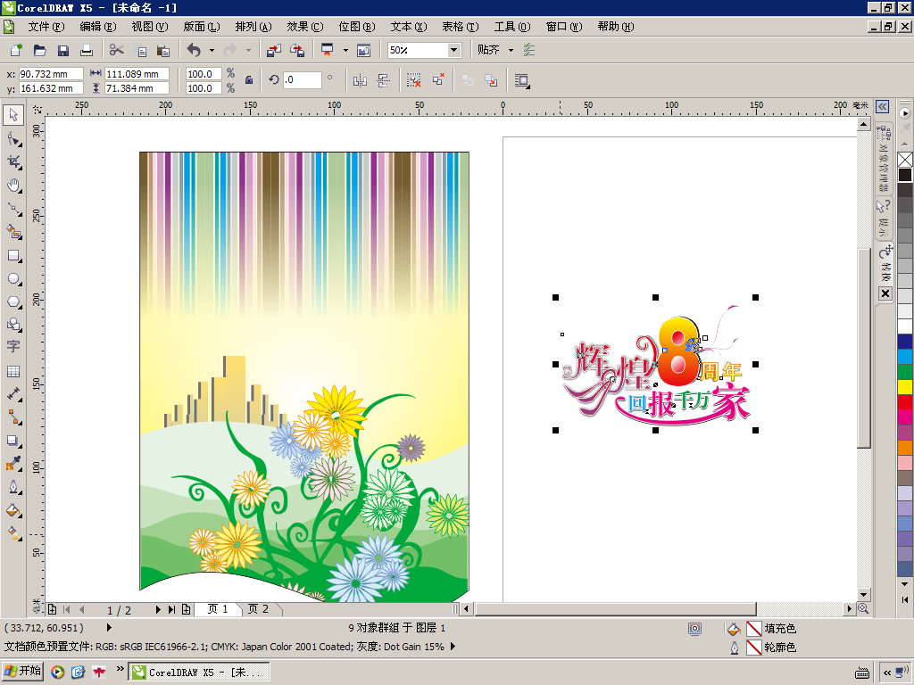Select the no-color X swatch
914x685 pixels.
click(905, 160)
